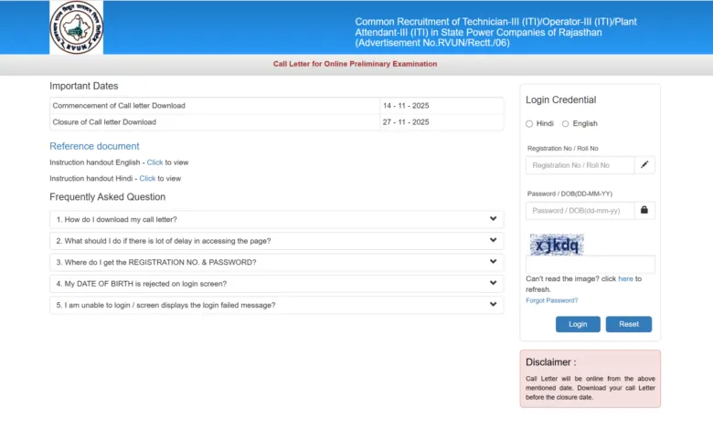Focus the Registration No / Roll No input
Image resolution: width=713 pixels, height=429 pixels.
click(x=580, y=165)
